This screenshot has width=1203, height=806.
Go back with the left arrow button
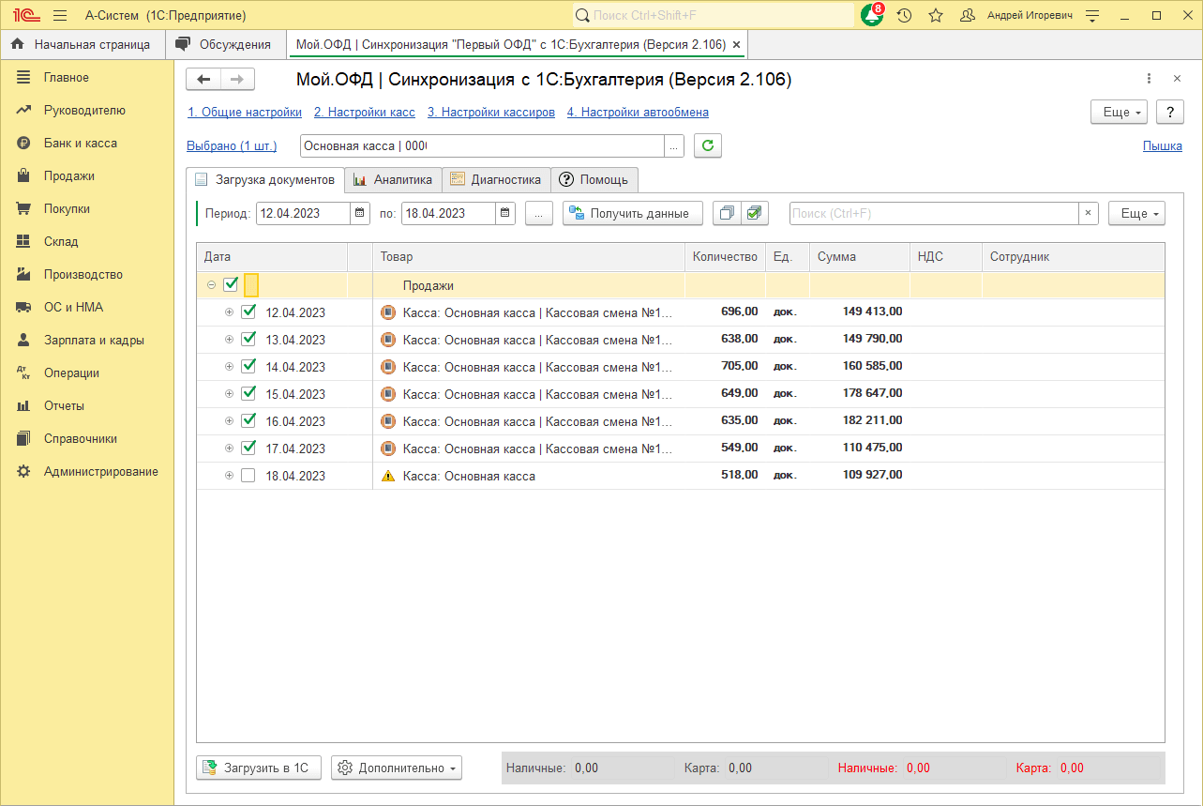[203, 80]
